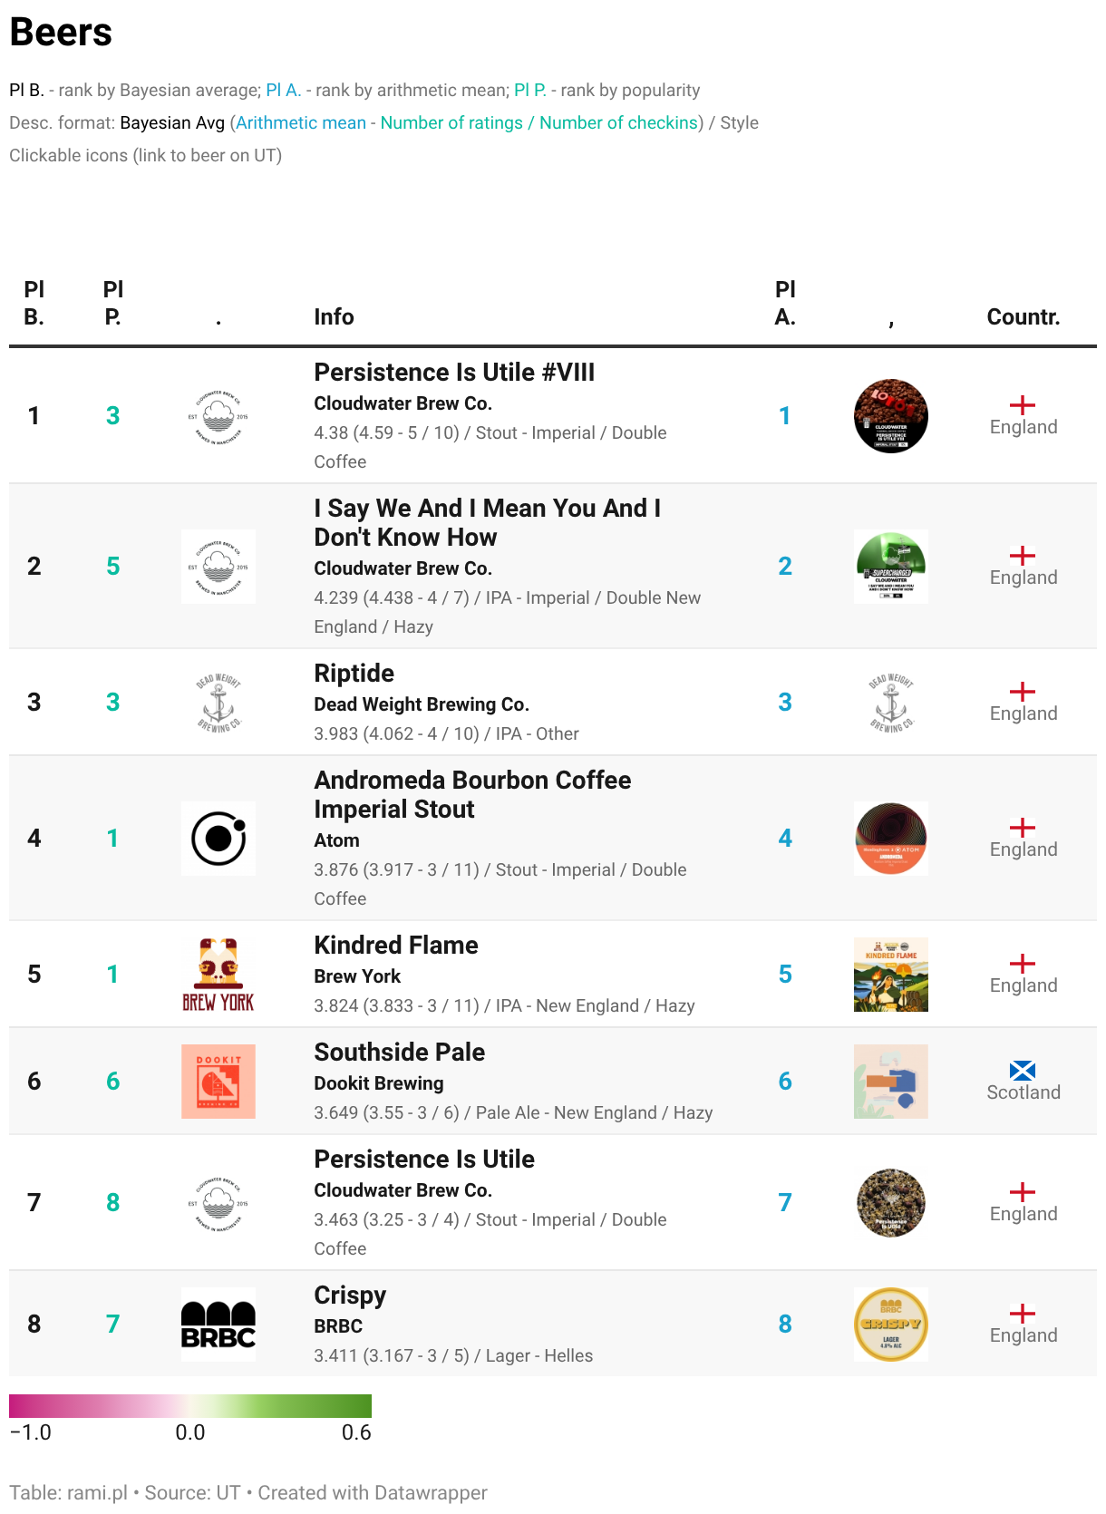Sort by the Pl P. column header
Image resolution: width=1106 pixels, height=1514 pixels.
(113, 303)
